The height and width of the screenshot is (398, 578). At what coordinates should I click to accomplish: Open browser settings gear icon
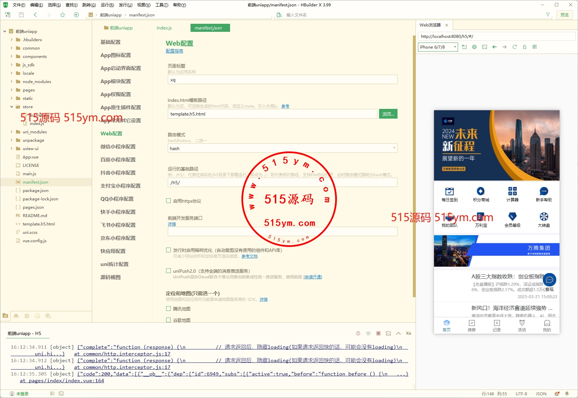click(474, 47)
